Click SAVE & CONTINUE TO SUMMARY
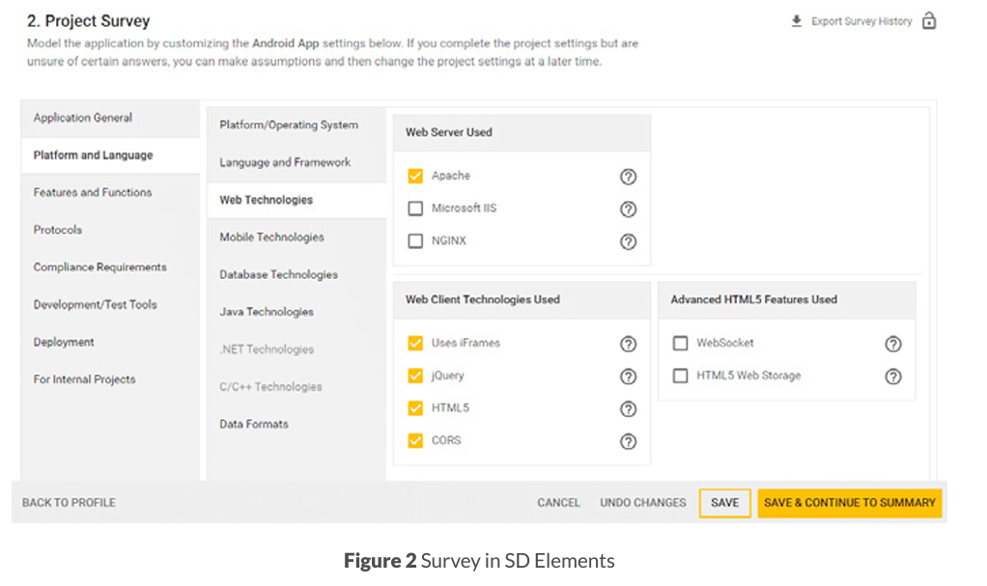The height and width of the screenshot is (586, 987). (850, 503)
